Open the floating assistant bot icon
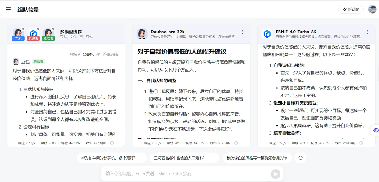Viewport: 379px width, 182px height. coord(376,130)
